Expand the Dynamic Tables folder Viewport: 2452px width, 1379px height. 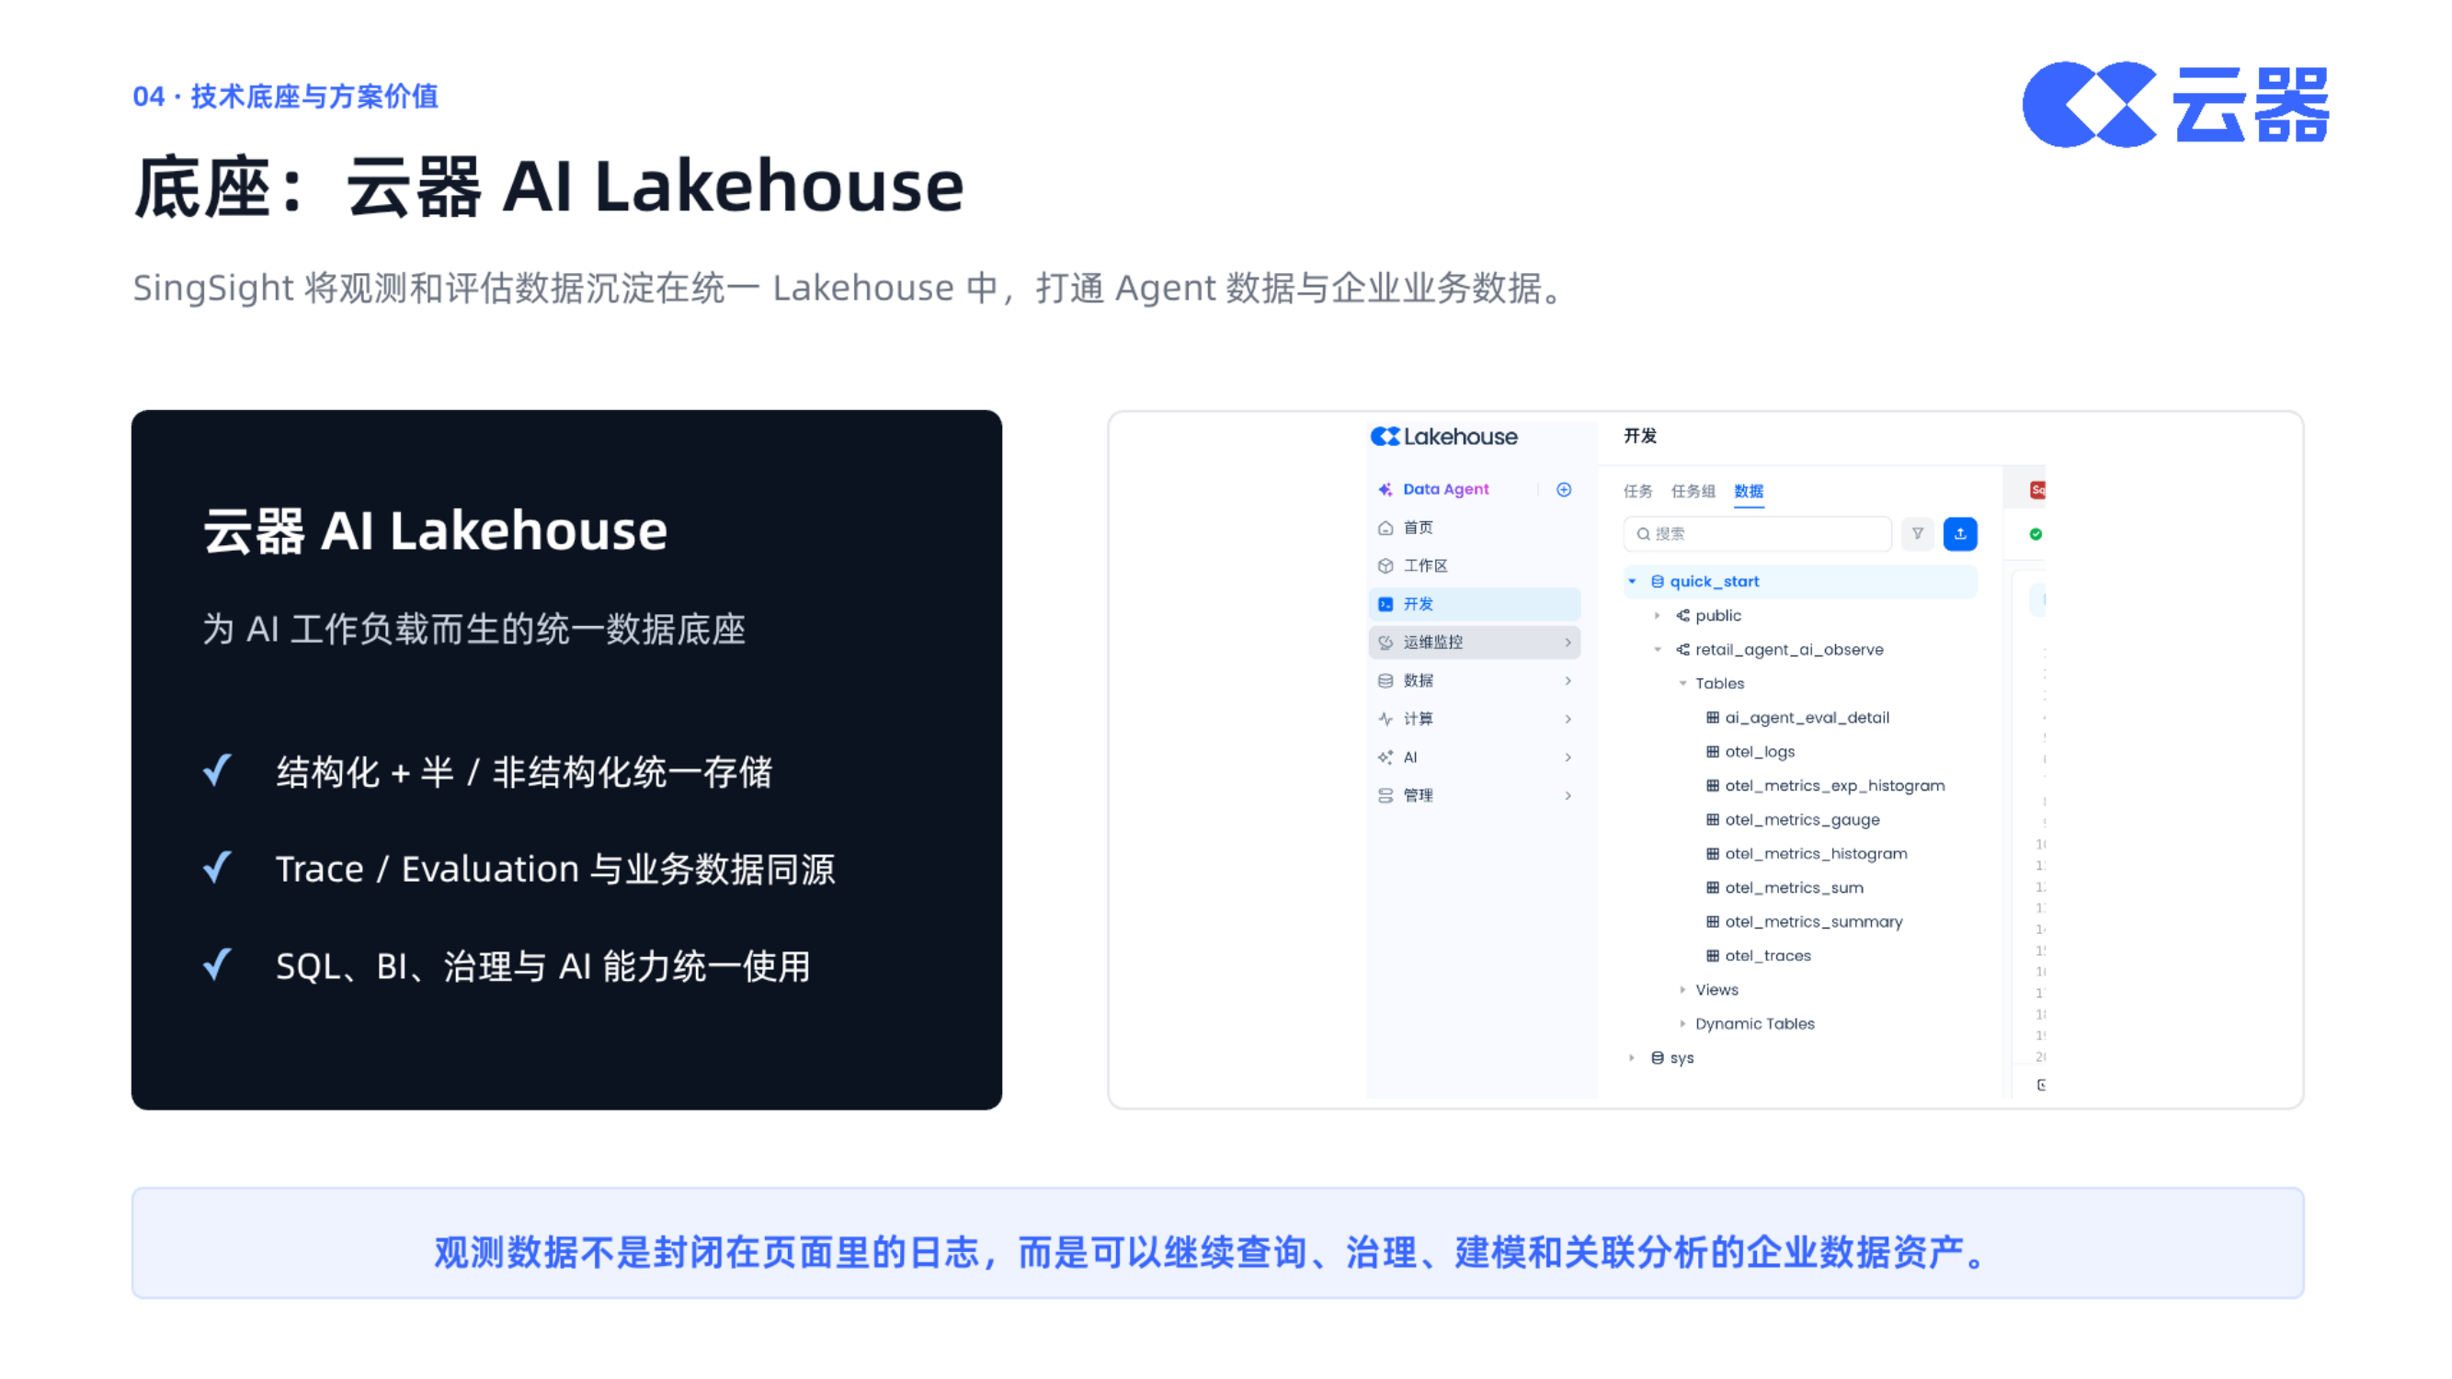click(x=1682, y=1024)
